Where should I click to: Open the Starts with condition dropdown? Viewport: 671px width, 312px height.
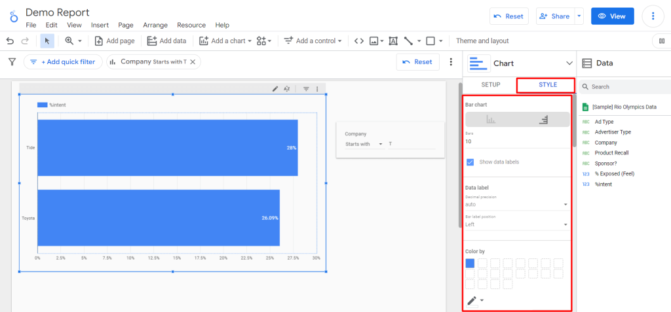coord(364,144)
